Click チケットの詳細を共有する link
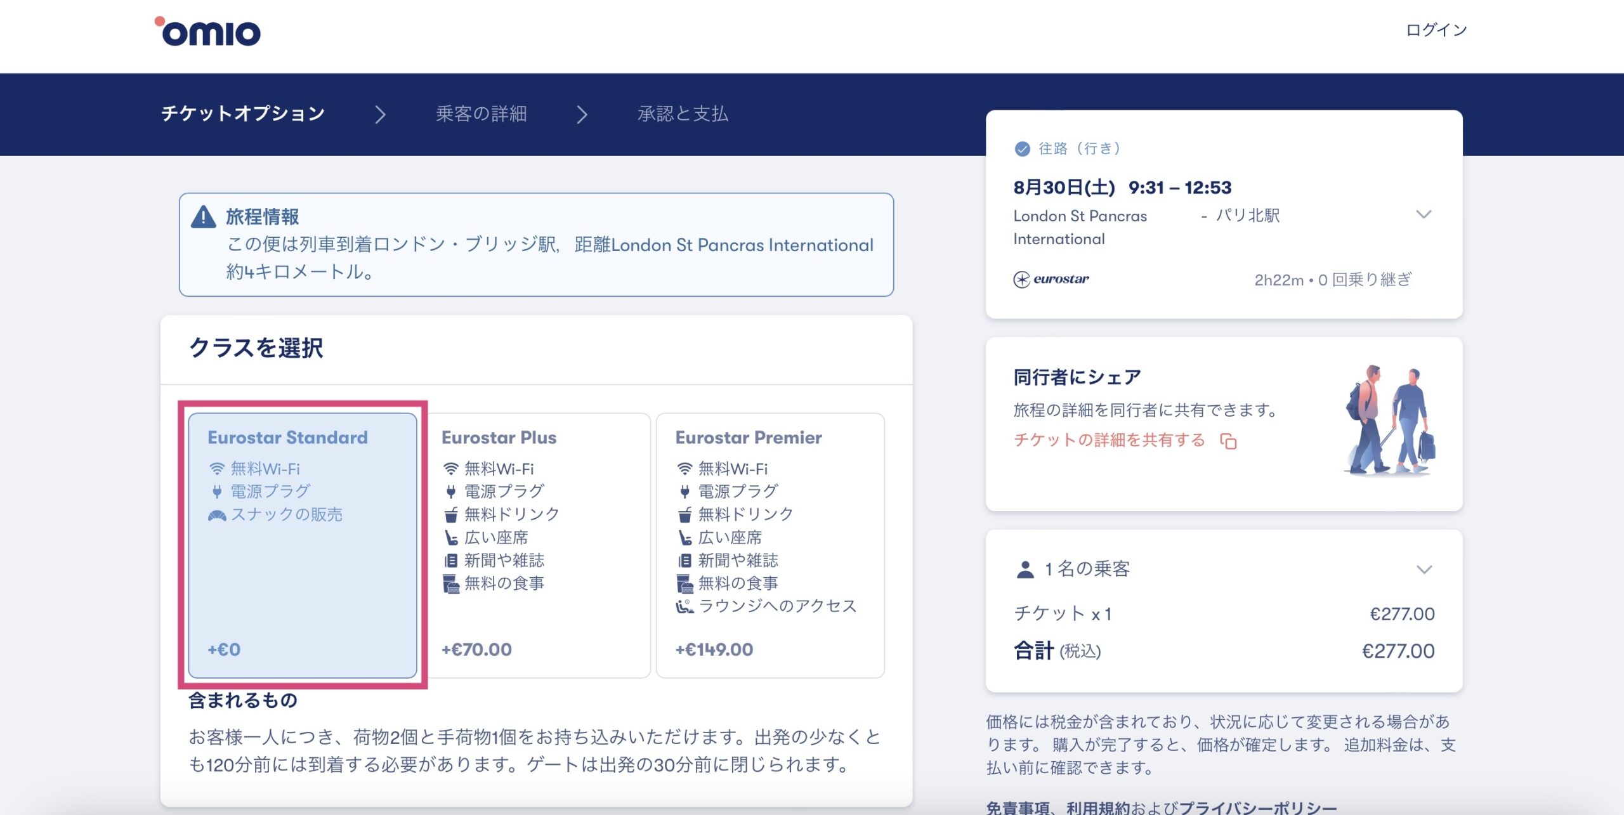The height and width of the screenshot is (815, 1624). 1110,440
